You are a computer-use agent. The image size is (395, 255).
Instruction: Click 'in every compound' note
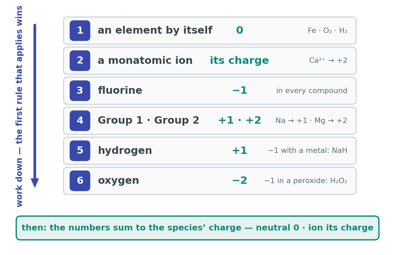pos(311,91)
